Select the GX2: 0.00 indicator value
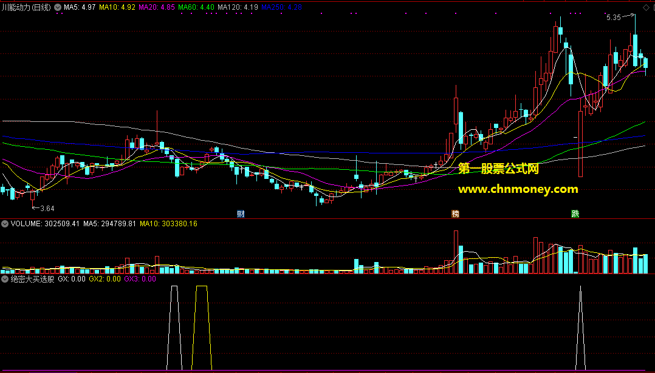The image size is (655, 373). (x=105, y=279)
